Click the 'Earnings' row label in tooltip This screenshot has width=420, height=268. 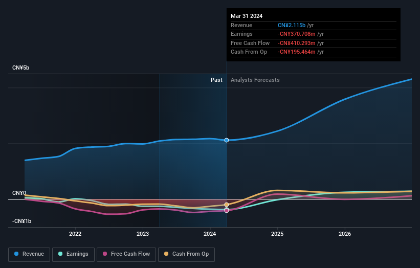click(x=241, y=34)
